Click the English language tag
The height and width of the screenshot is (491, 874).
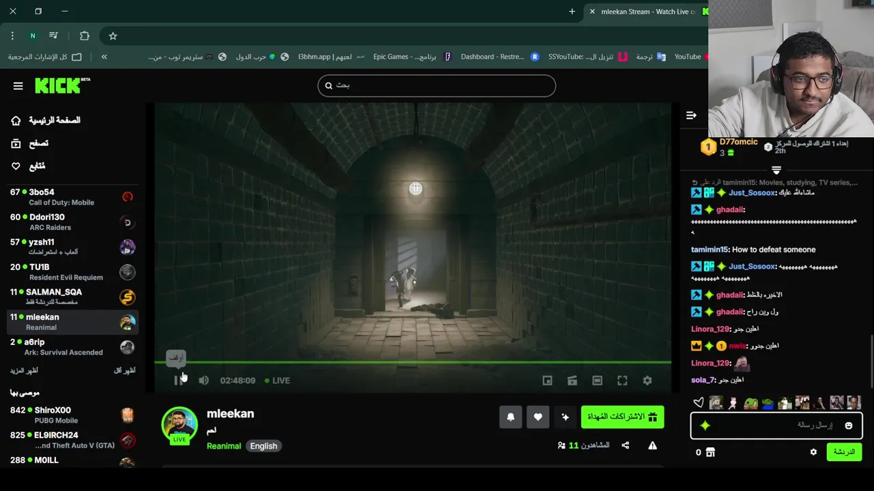(x=264, y=446)
